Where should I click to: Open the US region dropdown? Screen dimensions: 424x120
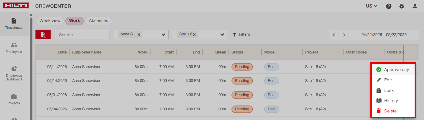pyautogui.click(x=371, y=6)
